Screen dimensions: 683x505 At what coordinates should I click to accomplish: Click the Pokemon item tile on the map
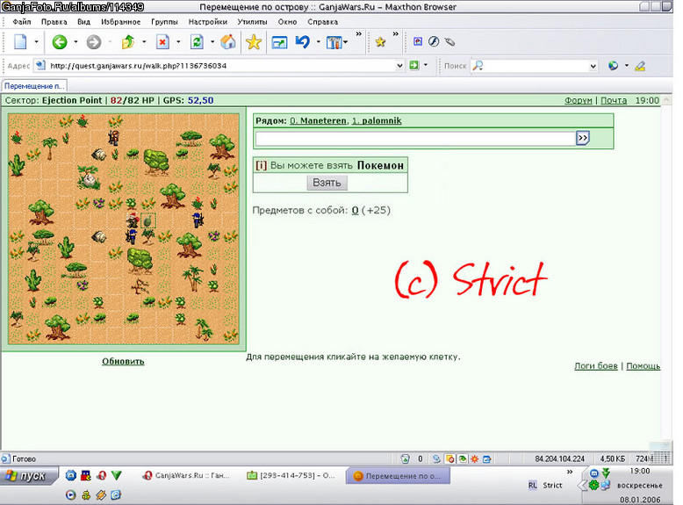[x=147, y=220]
